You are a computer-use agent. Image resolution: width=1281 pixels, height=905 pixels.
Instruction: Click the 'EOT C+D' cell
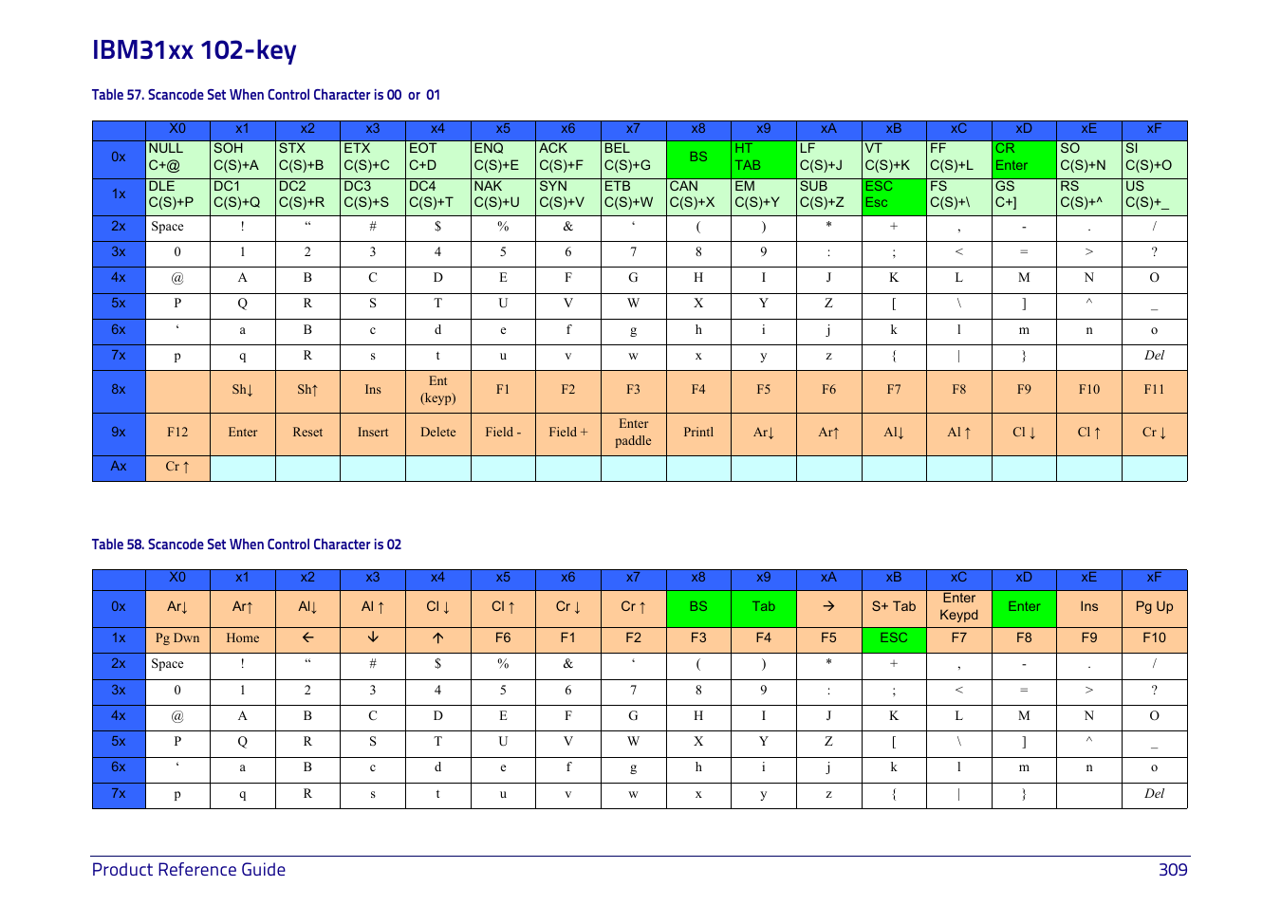coord(438,157)
